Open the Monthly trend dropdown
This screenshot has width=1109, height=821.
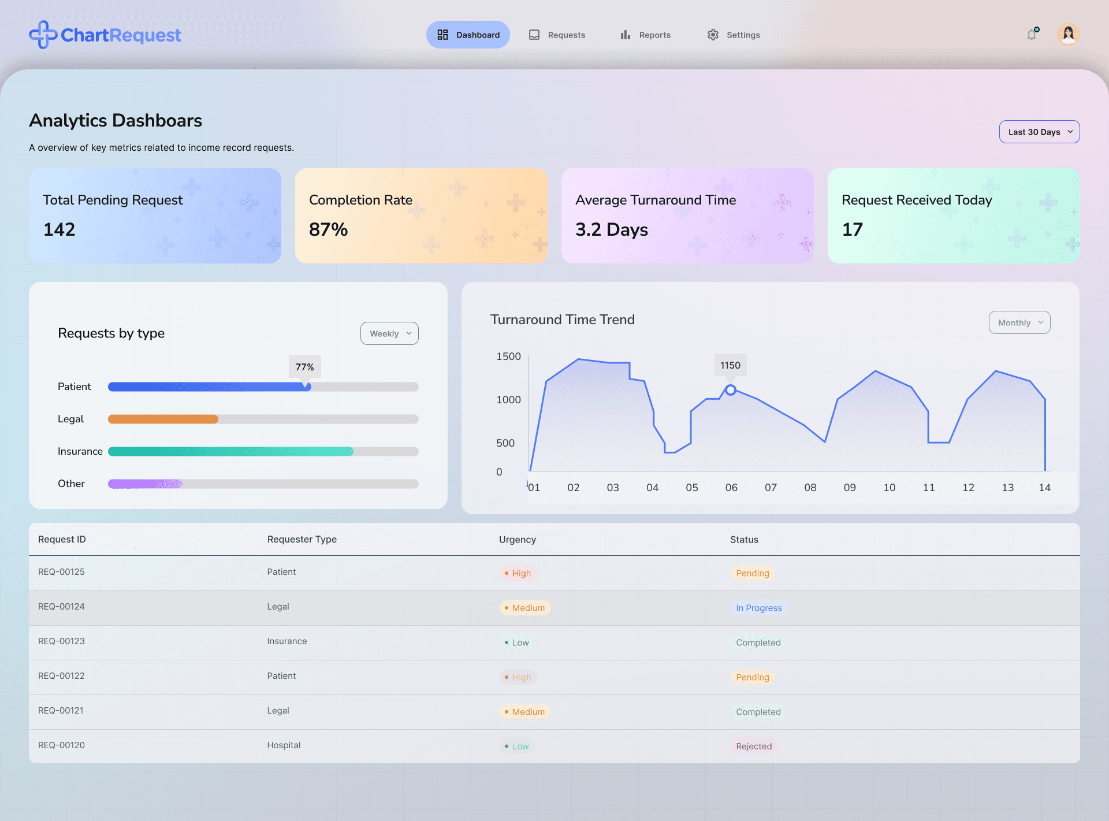pyautogui.click(x=1019, y=322)
